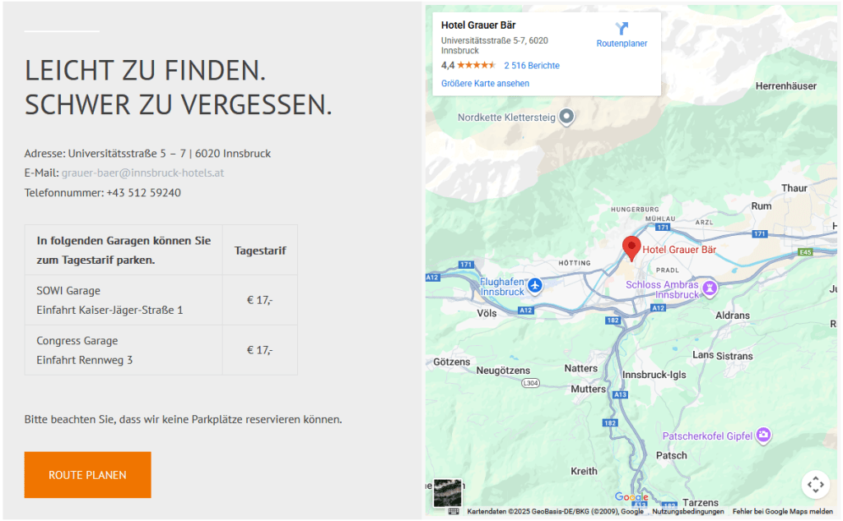Click the Nordkette Klettersteig marker icon

566,117
